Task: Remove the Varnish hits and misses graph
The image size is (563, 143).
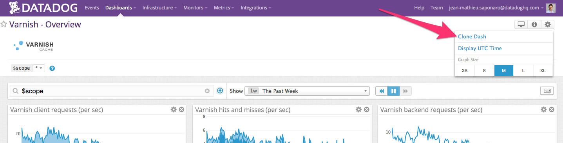Action: click(366, 110)
